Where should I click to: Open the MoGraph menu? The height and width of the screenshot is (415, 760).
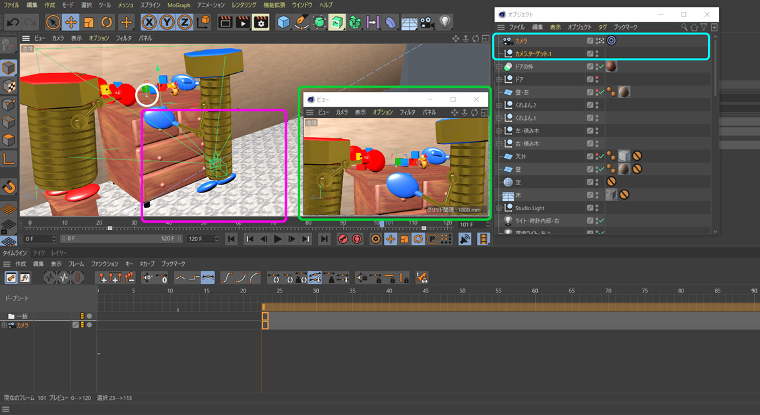(179, 5)
